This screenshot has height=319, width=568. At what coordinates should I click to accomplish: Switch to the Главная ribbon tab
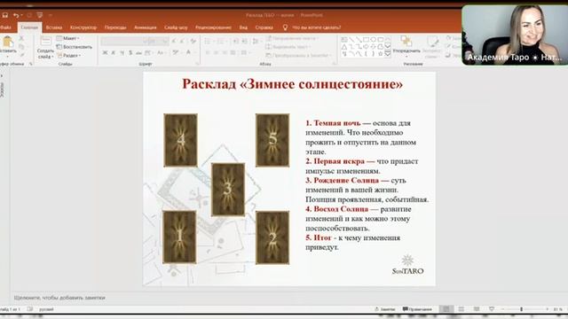(29, 27)
